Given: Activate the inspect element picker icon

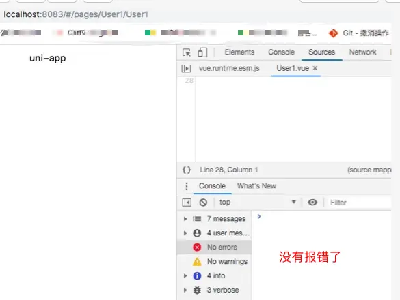Looking at the screenshot, I should point(187,52).
